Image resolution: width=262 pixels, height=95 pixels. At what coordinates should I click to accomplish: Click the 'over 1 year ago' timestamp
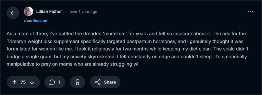pos(83,12)
